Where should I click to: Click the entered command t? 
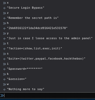[8, 43]
